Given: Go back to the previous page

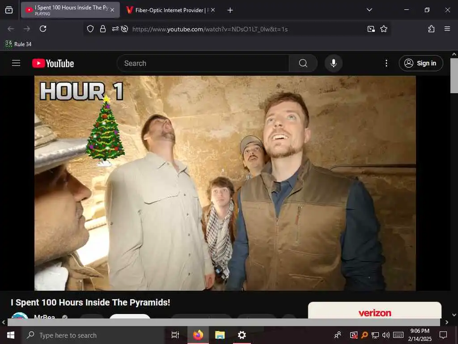Looking at the screenshot, I should (x=11, y=29).
